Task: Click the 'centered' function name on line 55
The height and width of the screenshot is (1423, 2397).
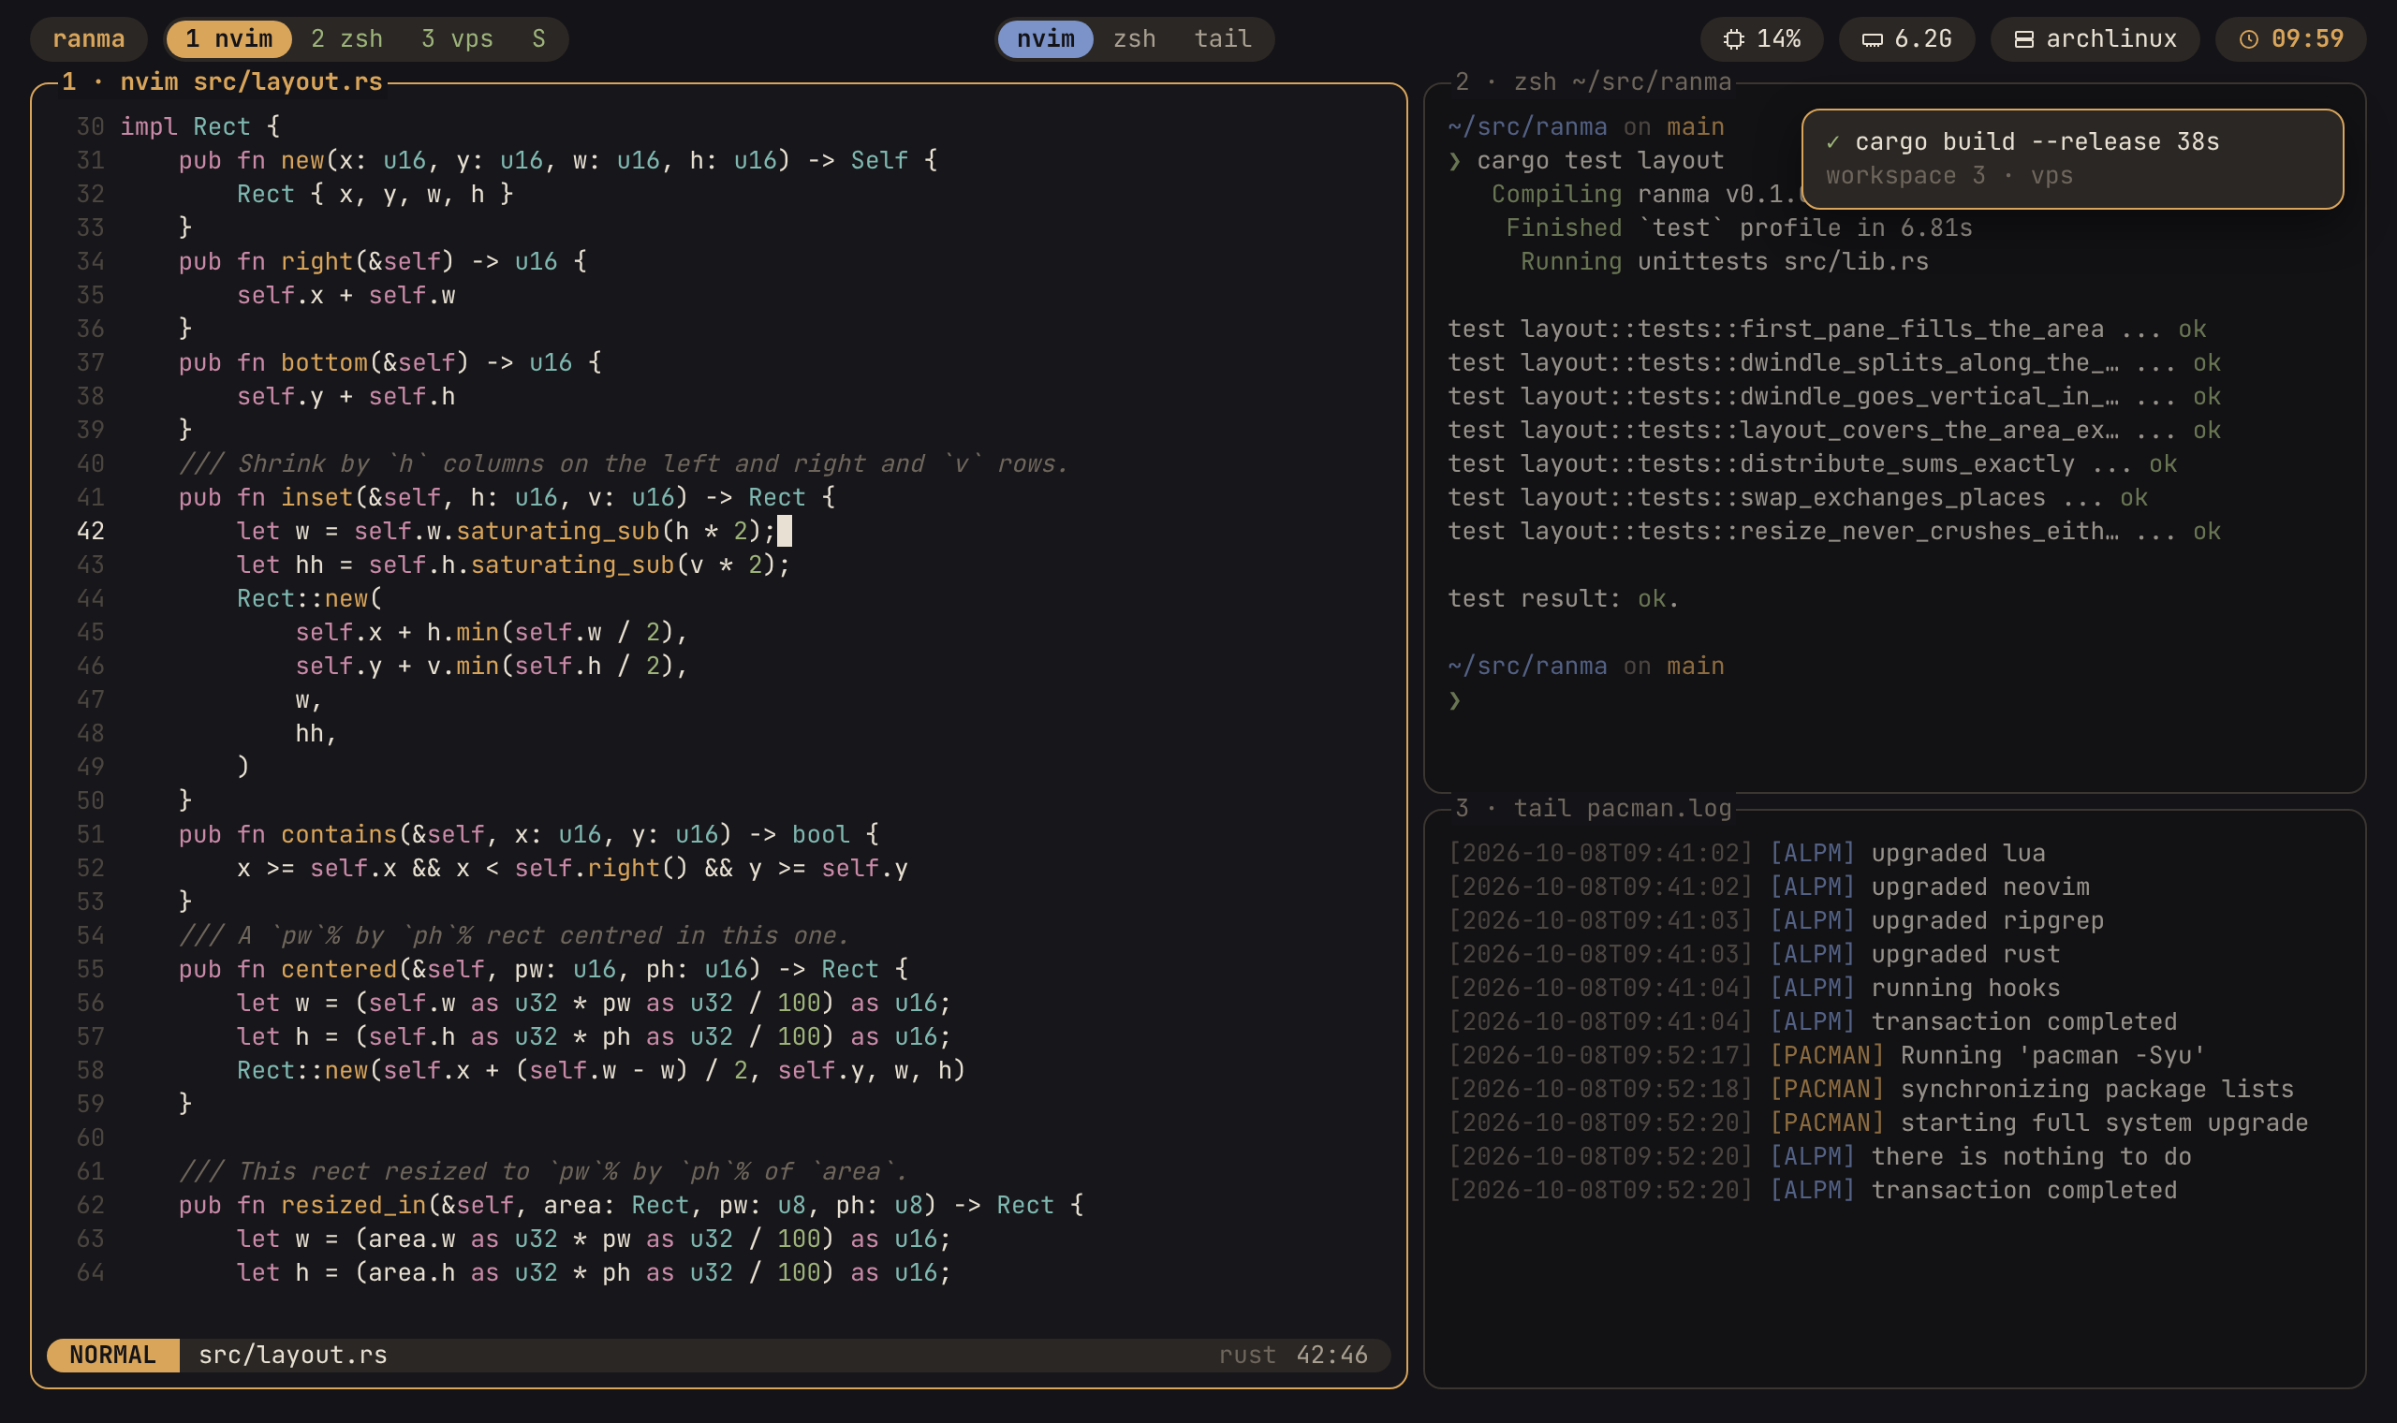Action: click(338, 970)
